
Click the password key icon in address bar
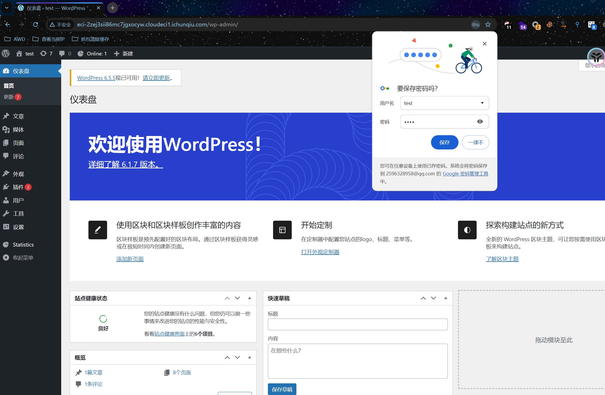pyautogui.click(x=475, y=25)
